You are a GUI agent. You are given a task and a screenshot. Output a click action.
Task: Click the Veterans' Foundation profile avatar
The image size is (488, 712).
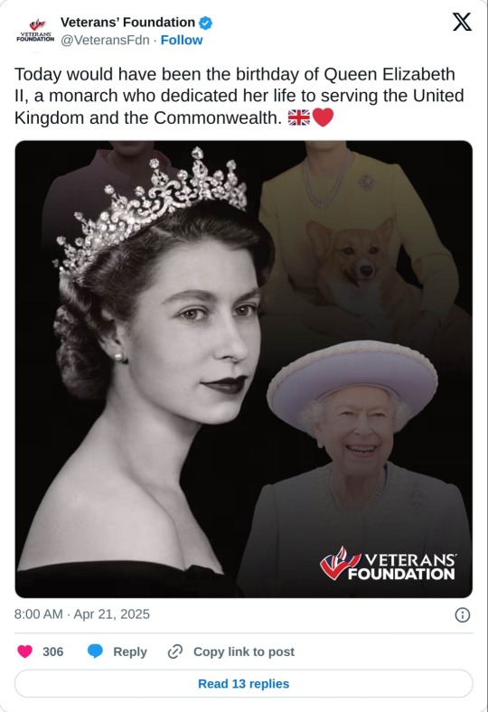35,31
